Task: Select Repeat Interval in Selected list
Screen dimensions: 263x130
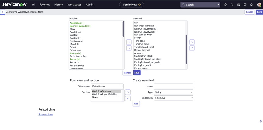Action: (142, 50)
